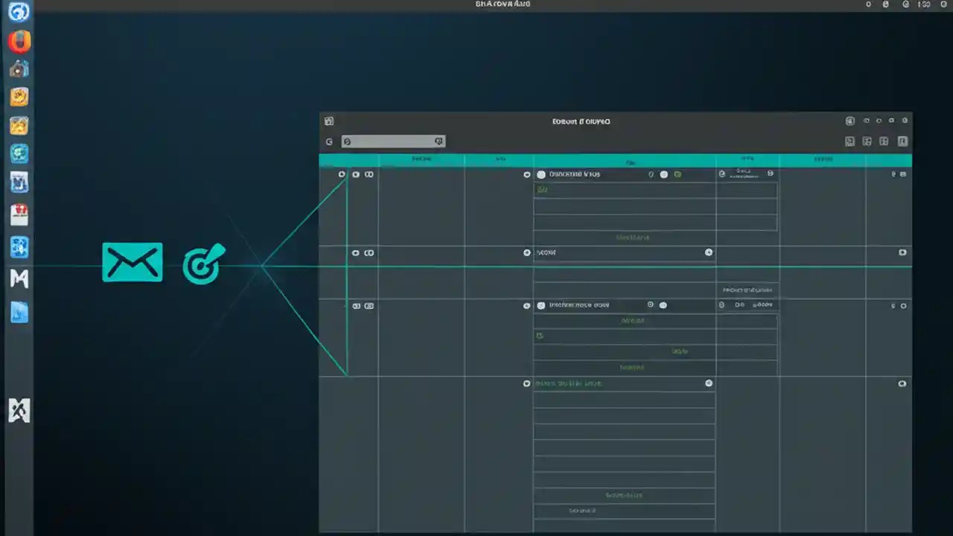Image resolution: width=953 pixels, height=536 pixels.
Task: Select the target dart icon next to the envelope
Action: coord(203,264)
